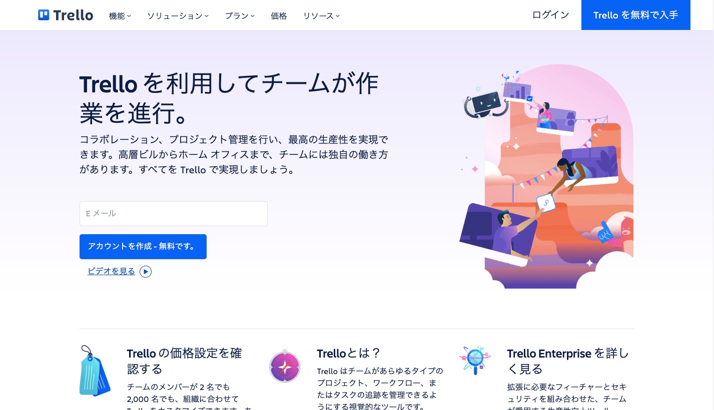Open the リソース dropdown menu
This screenshot has height=410, width=714.
[x=321, y=15]
